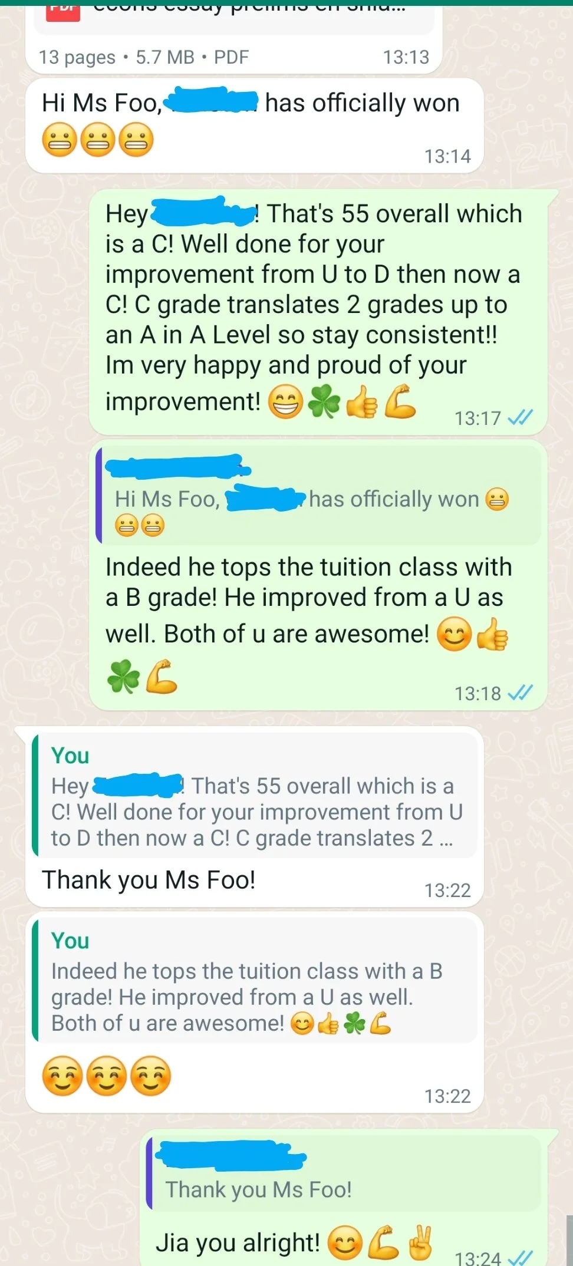Tap the victory hand emoji in the last message

click(x=420, y=1242)
